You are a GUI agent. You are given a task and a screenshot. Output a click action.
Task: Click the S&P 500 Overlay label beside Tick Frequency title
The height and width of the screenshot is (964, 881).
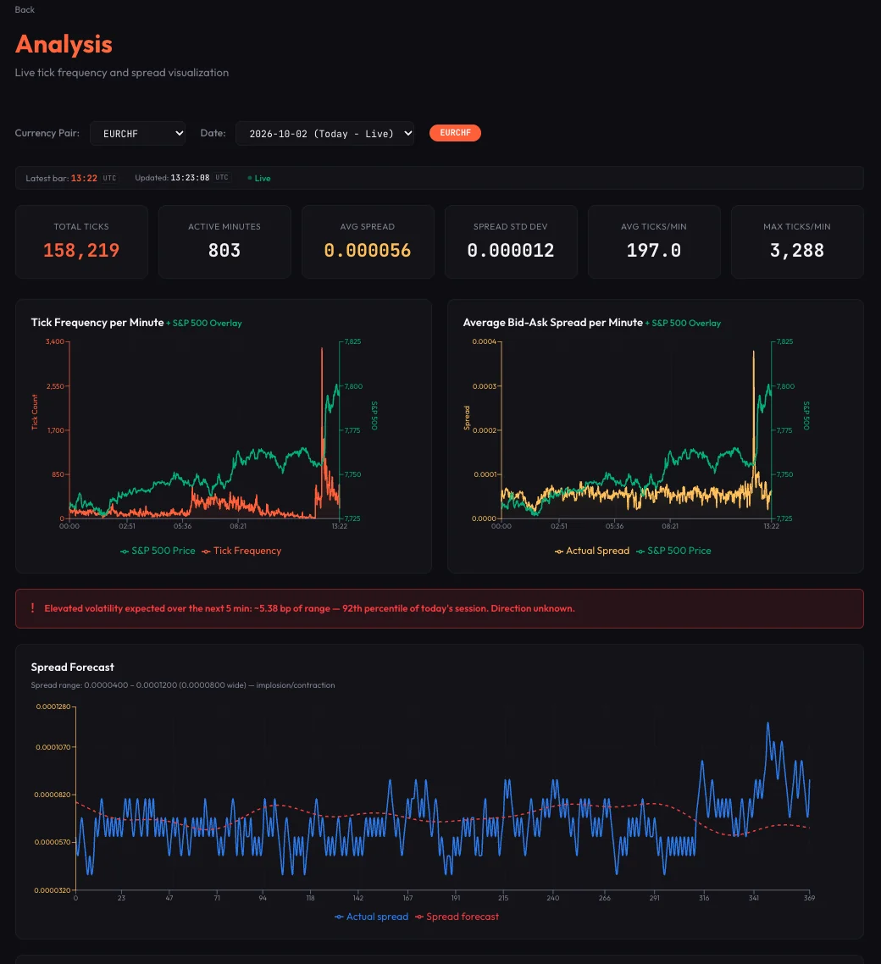pos(204,324)
